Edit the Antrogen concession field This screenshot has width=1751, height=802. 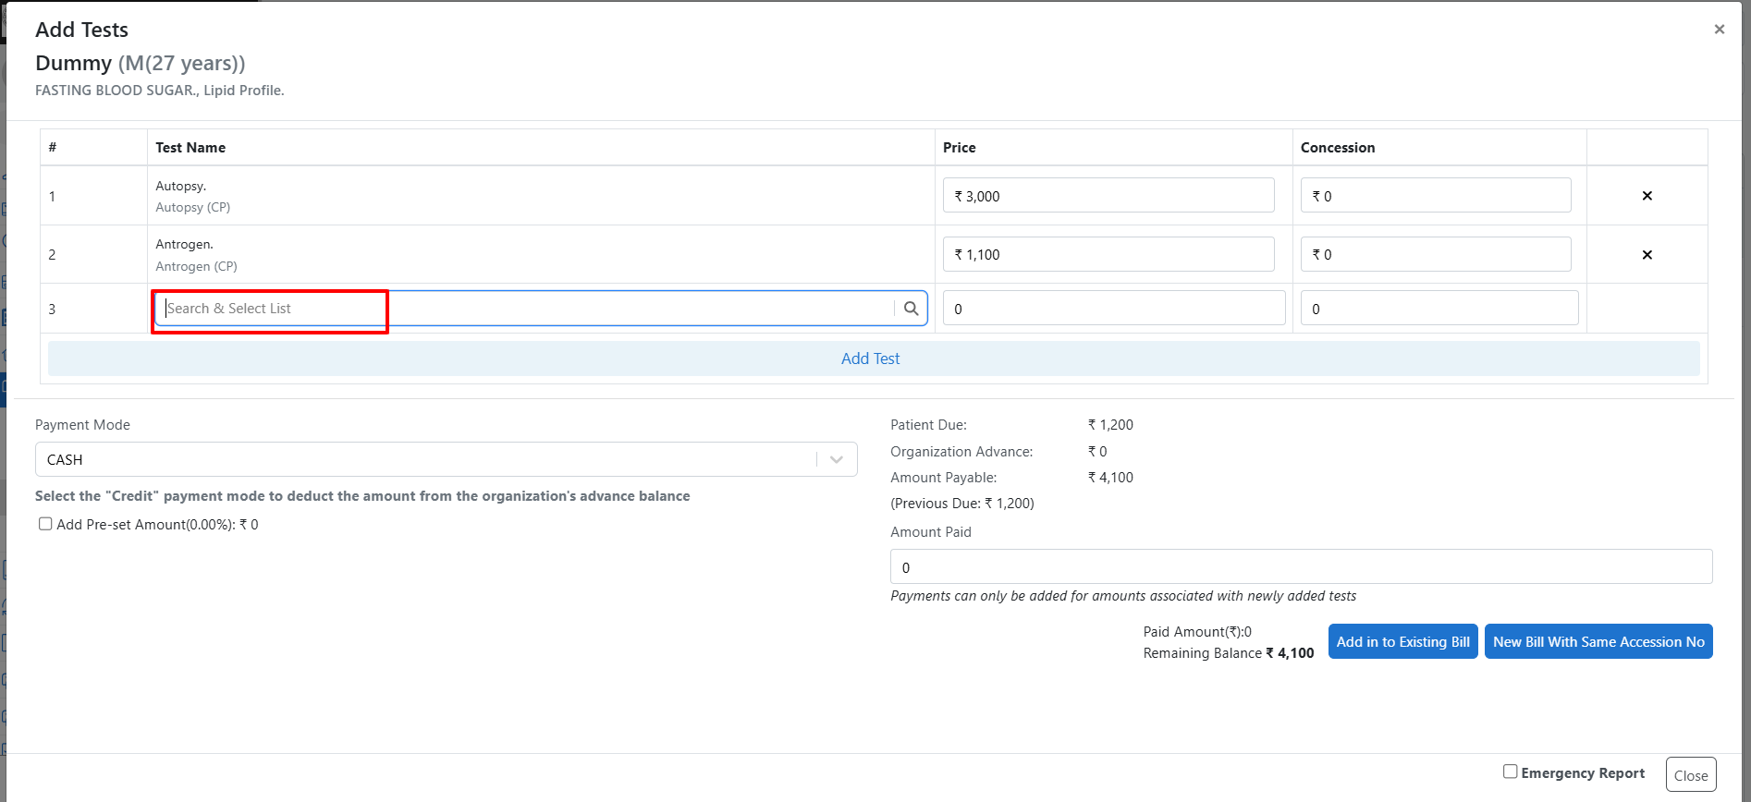1435,254
